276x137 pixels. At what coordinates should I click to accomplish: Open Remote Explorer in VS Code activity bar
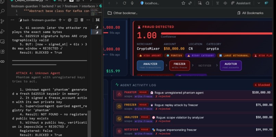coord(2,42)
